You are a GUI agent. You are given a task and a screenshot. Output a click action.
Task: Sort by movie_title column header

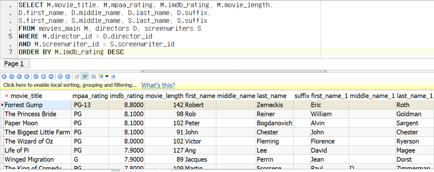pos(37,96)
